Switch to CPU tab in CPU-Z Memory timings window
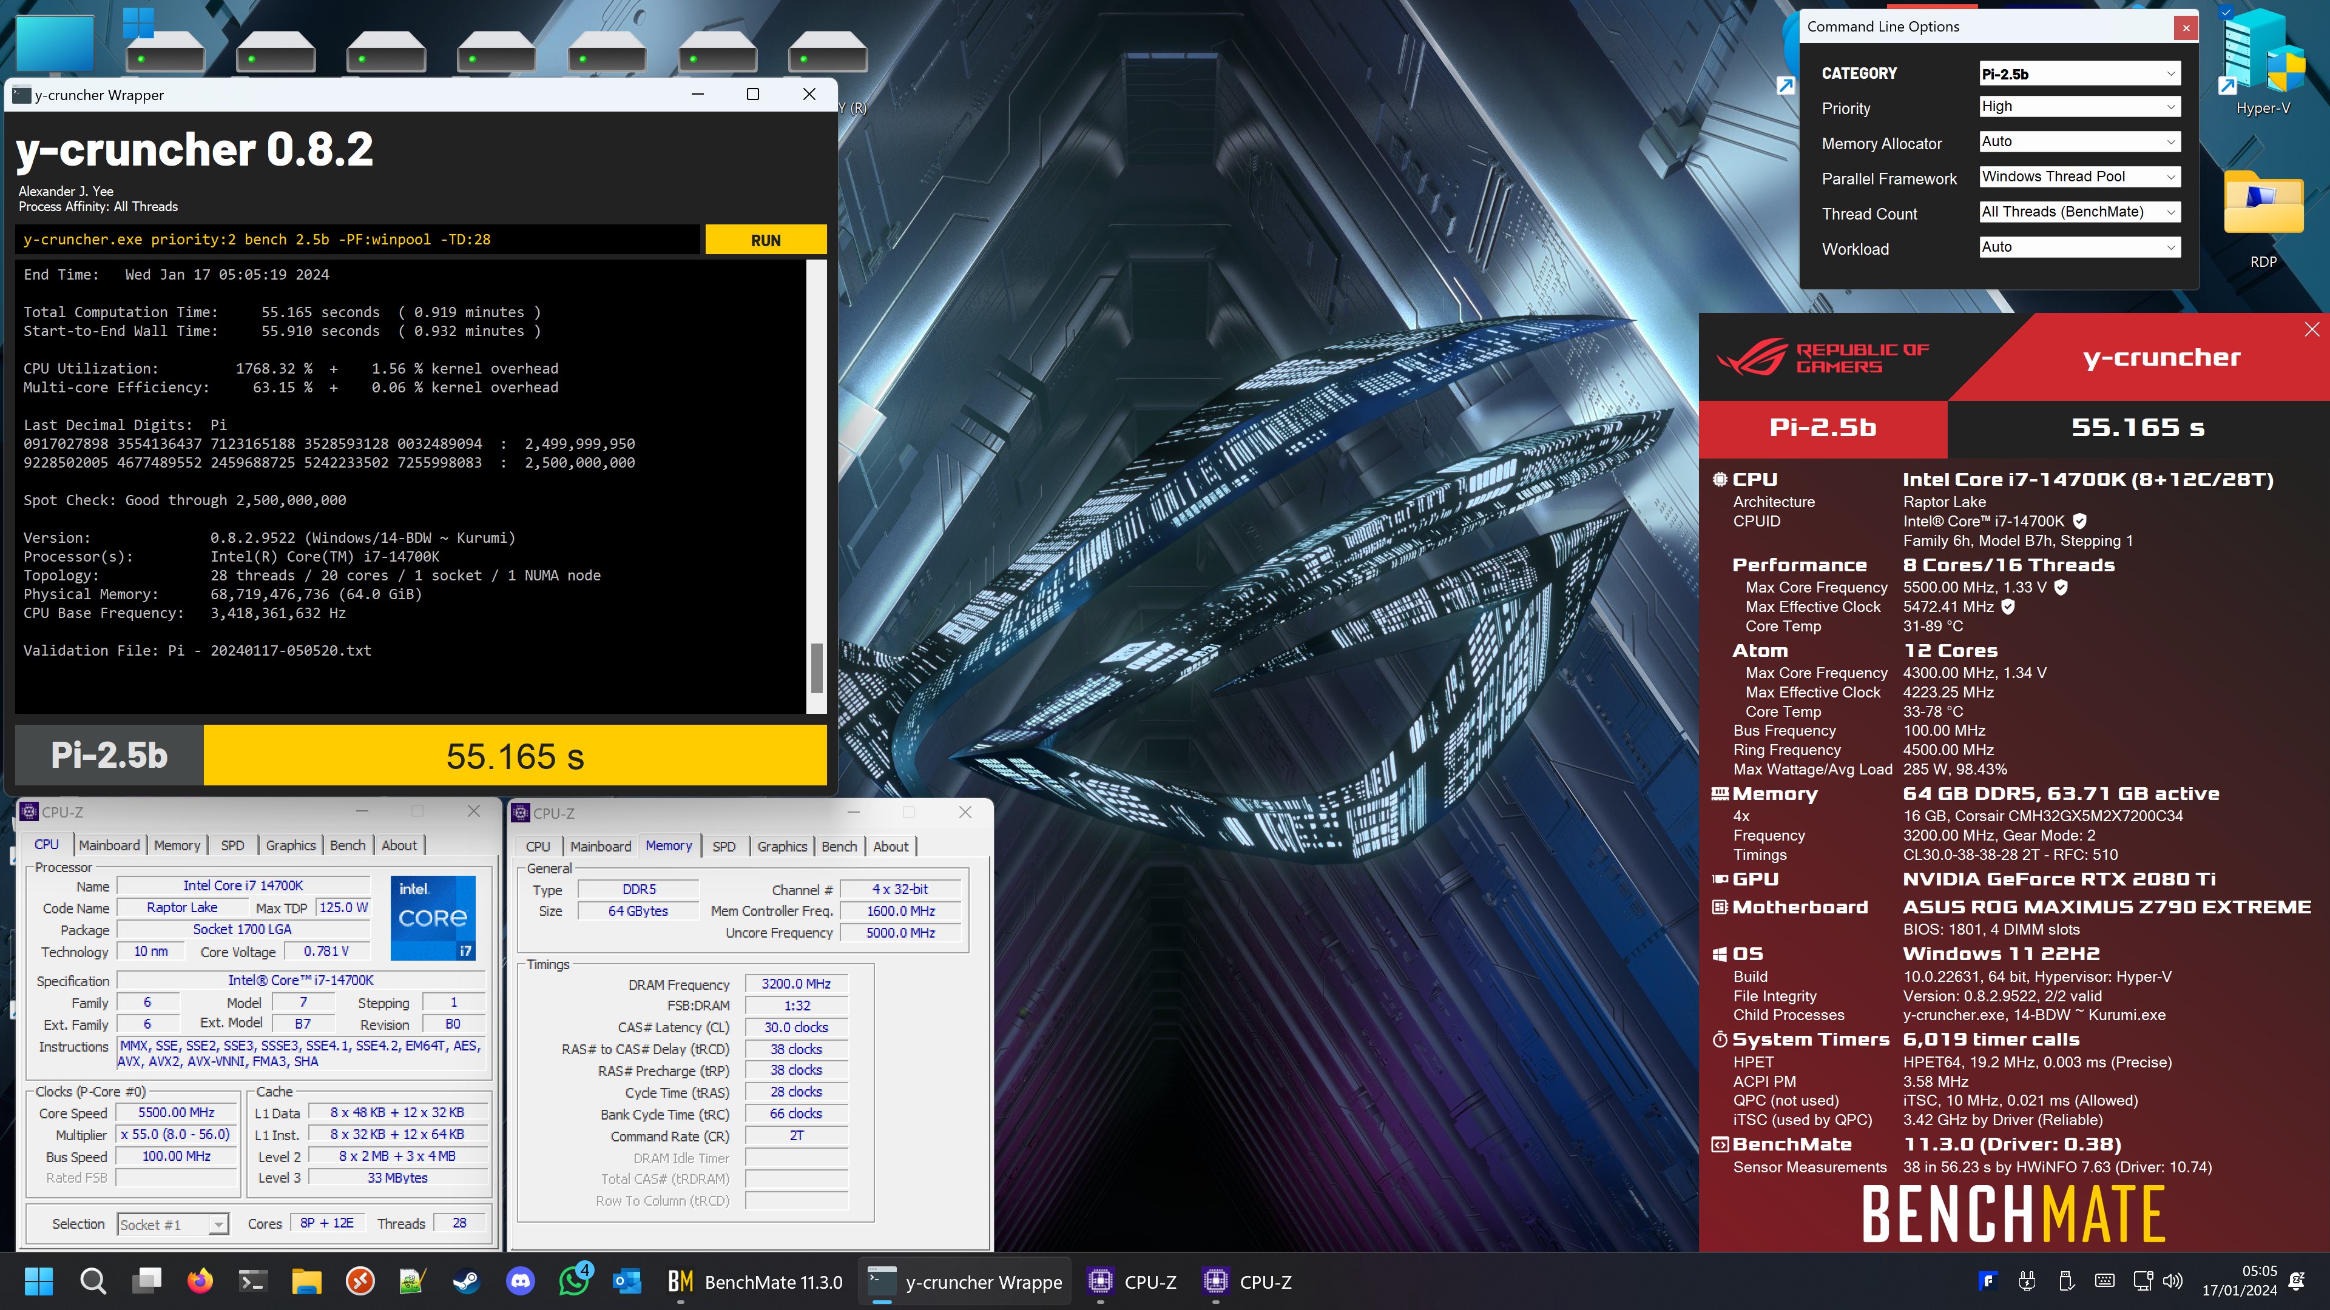This screenshot has height=1310, width=2330. pos(537,847)
